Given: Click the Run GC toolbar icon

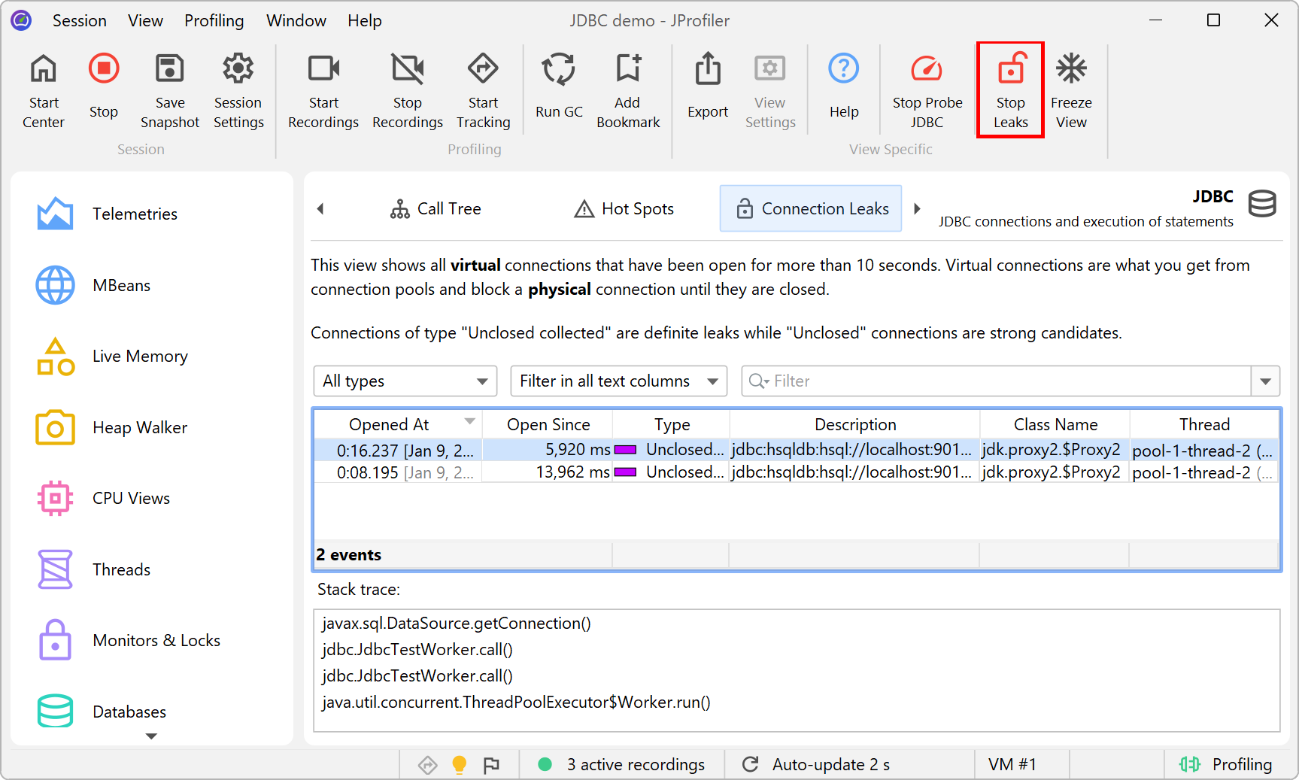Looking at the screenshot, I should (559, 70).
